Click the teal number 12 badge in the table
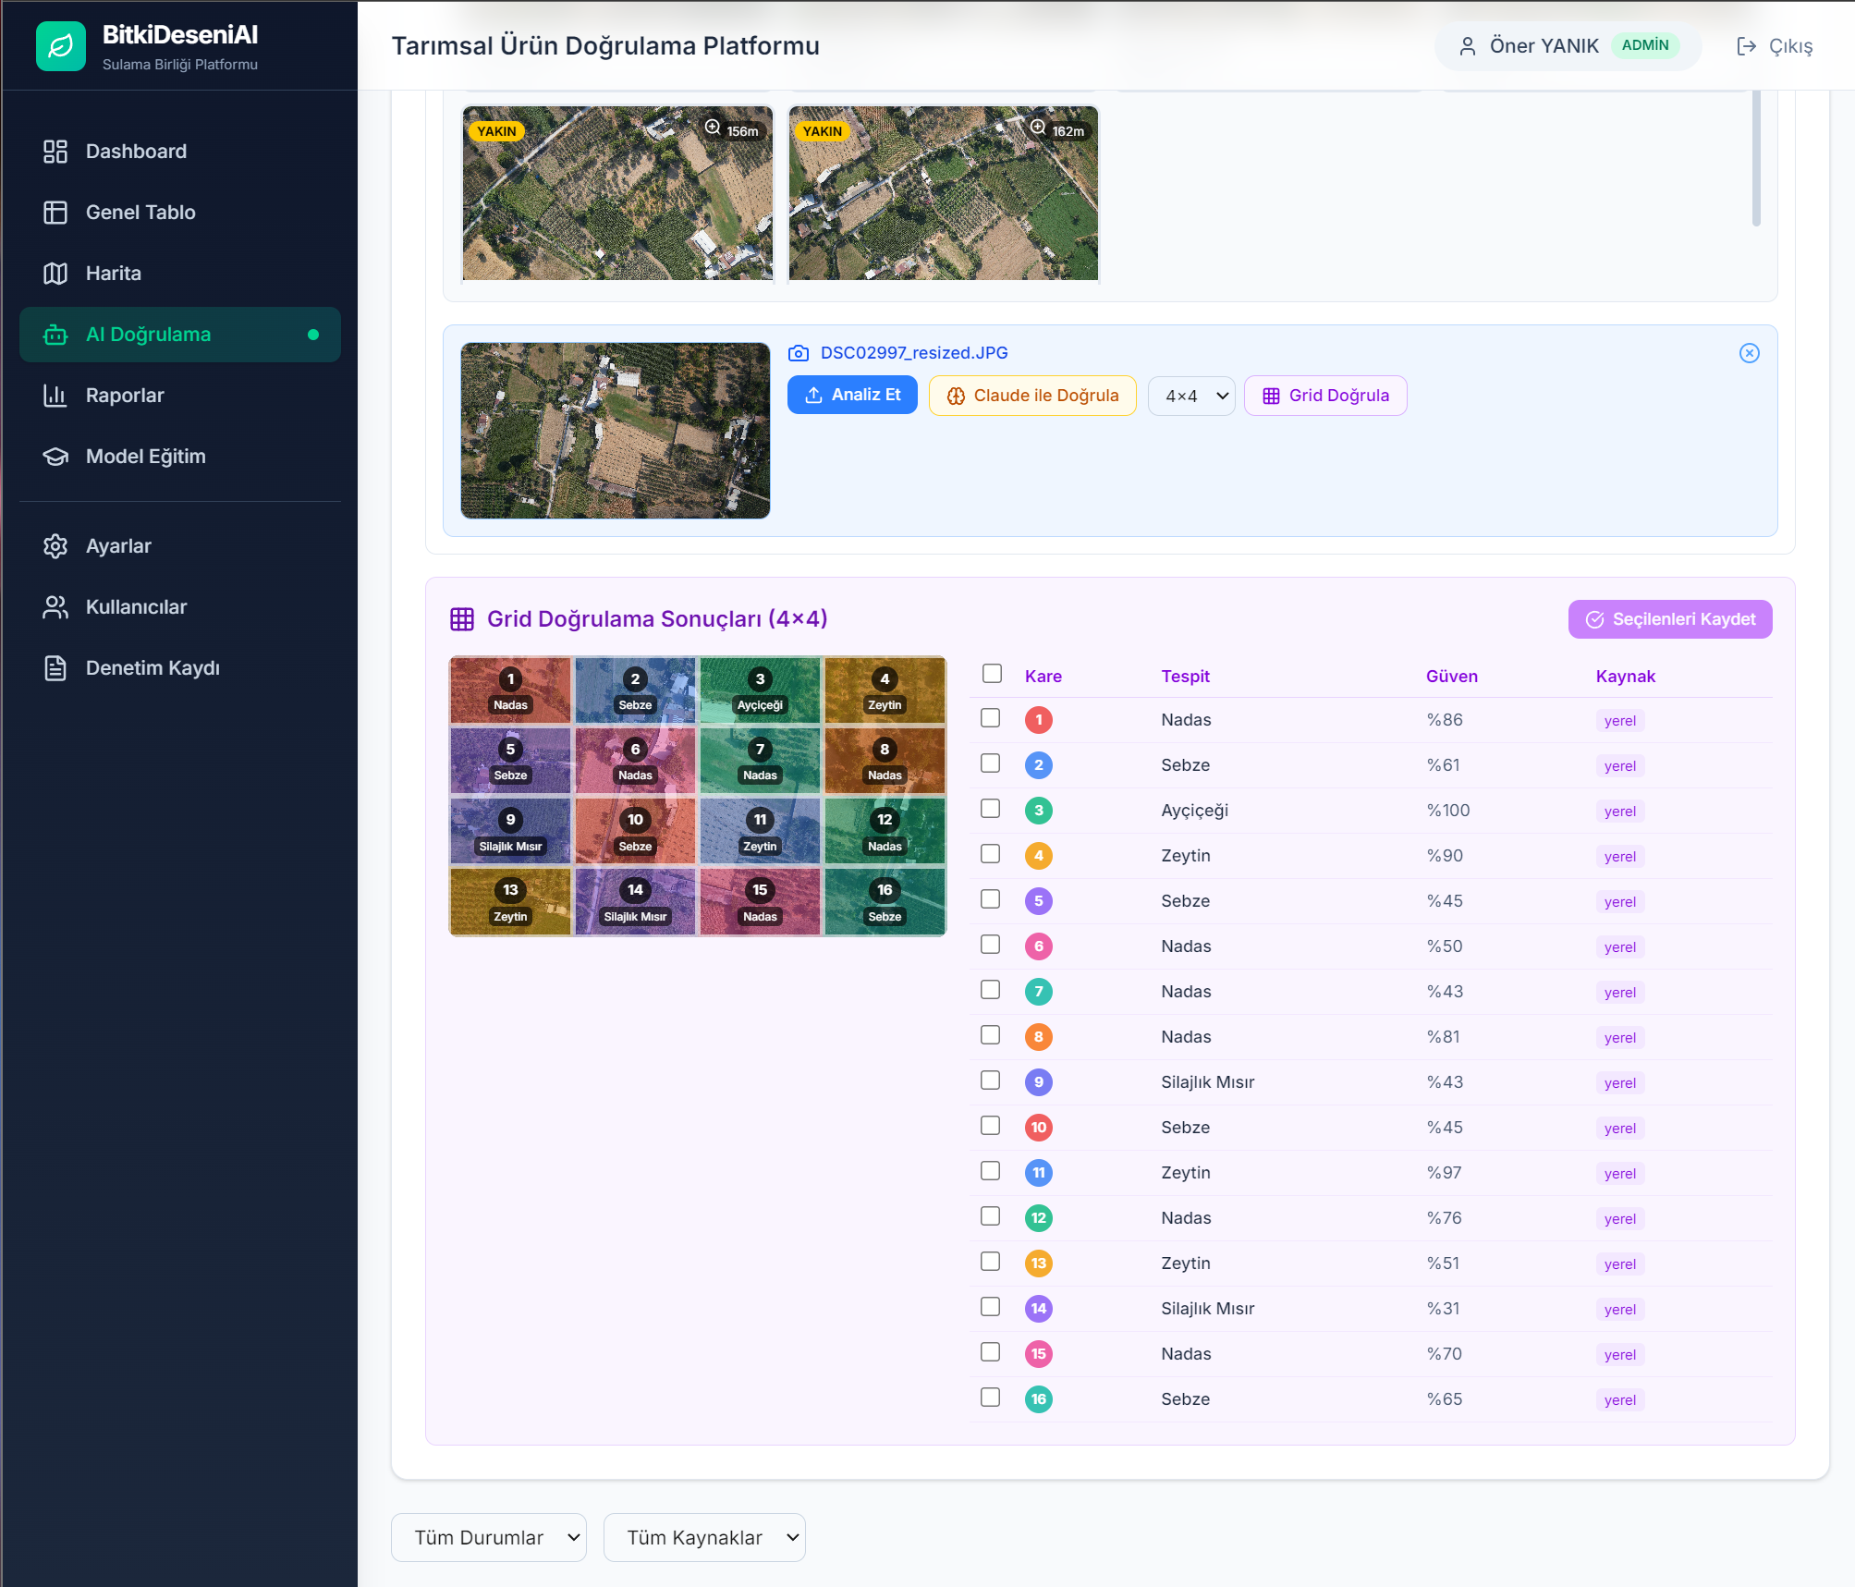Screen dimensions: 1855x1587 1039,1218
